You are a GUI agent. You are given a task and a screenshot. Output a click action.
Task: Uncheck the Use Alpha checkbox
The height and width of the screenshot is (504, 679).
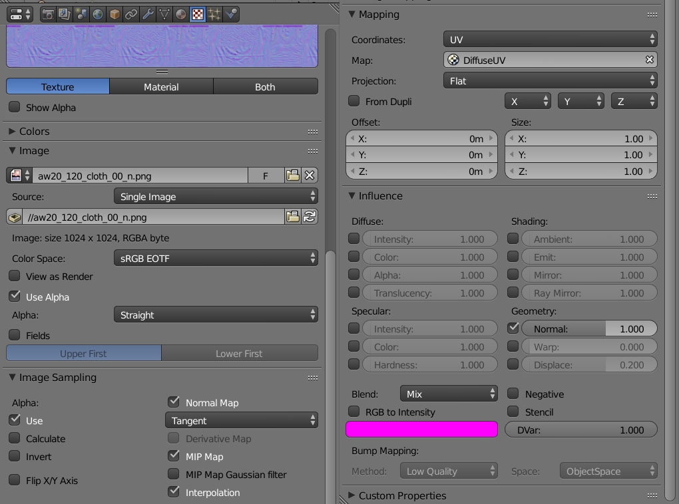[15, 297]
